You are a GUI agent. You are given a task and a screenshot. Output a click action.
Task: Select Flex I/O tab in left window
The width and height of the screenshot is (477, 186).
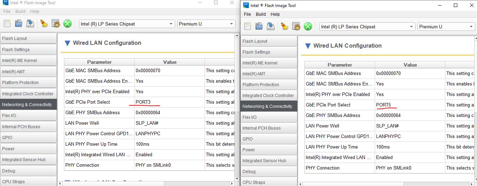[x=28, y=115]
